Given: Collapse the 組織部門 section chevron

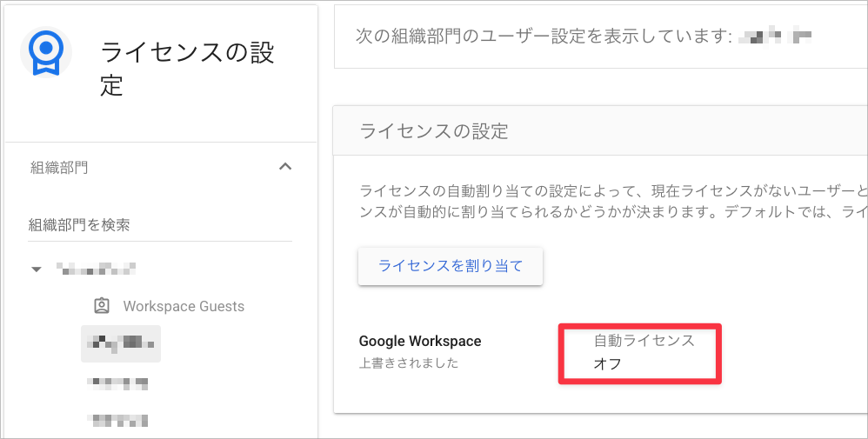Looking at the screenshot, I should click(x=285, y=167).
